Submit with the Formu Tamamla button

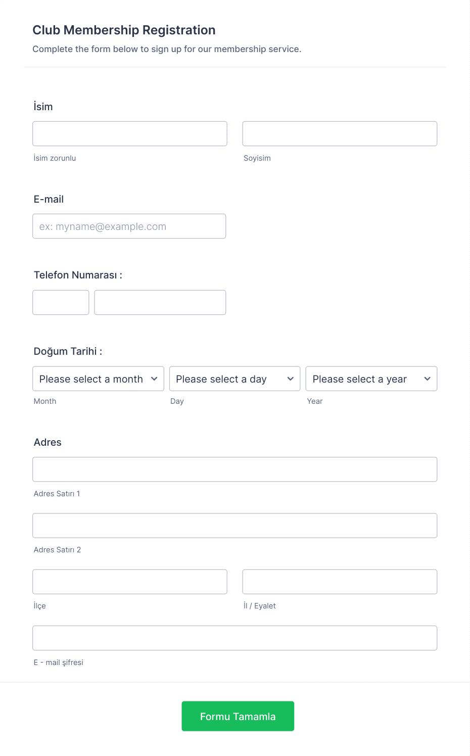click(x=238, y=716)
